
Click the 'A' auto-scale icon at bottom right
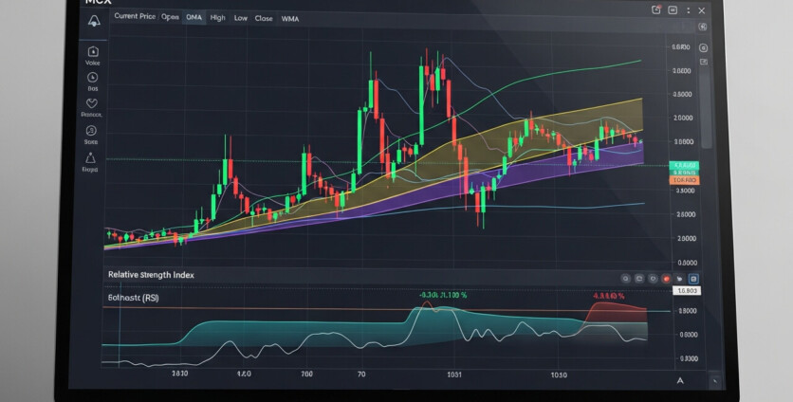(x=680, y=380)
